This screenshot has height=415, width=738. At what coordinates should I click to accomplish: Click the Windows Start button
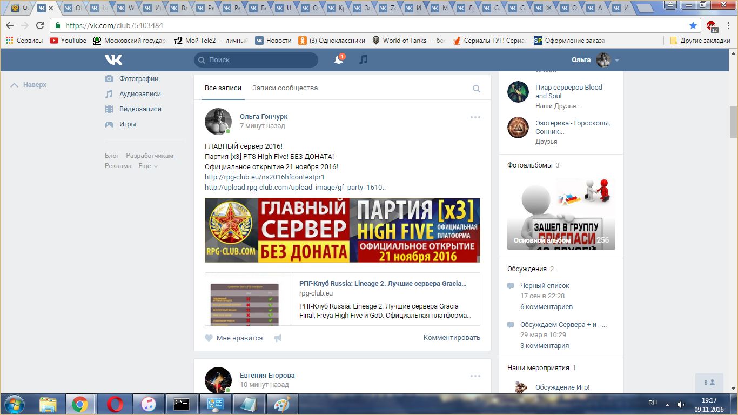pos(15,404)
